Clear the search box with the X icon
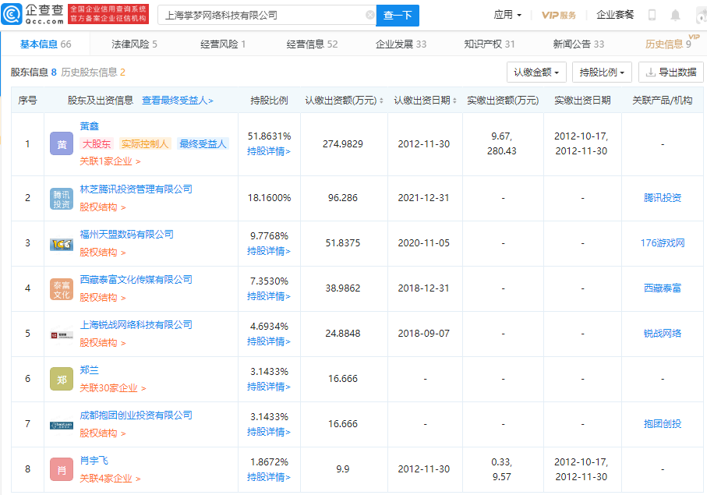This screenshot has width=707, height=495. pos(369,16)
